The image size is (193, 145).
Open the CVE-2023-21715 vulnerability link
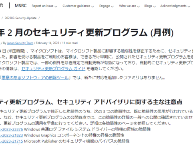coord(11,141)
